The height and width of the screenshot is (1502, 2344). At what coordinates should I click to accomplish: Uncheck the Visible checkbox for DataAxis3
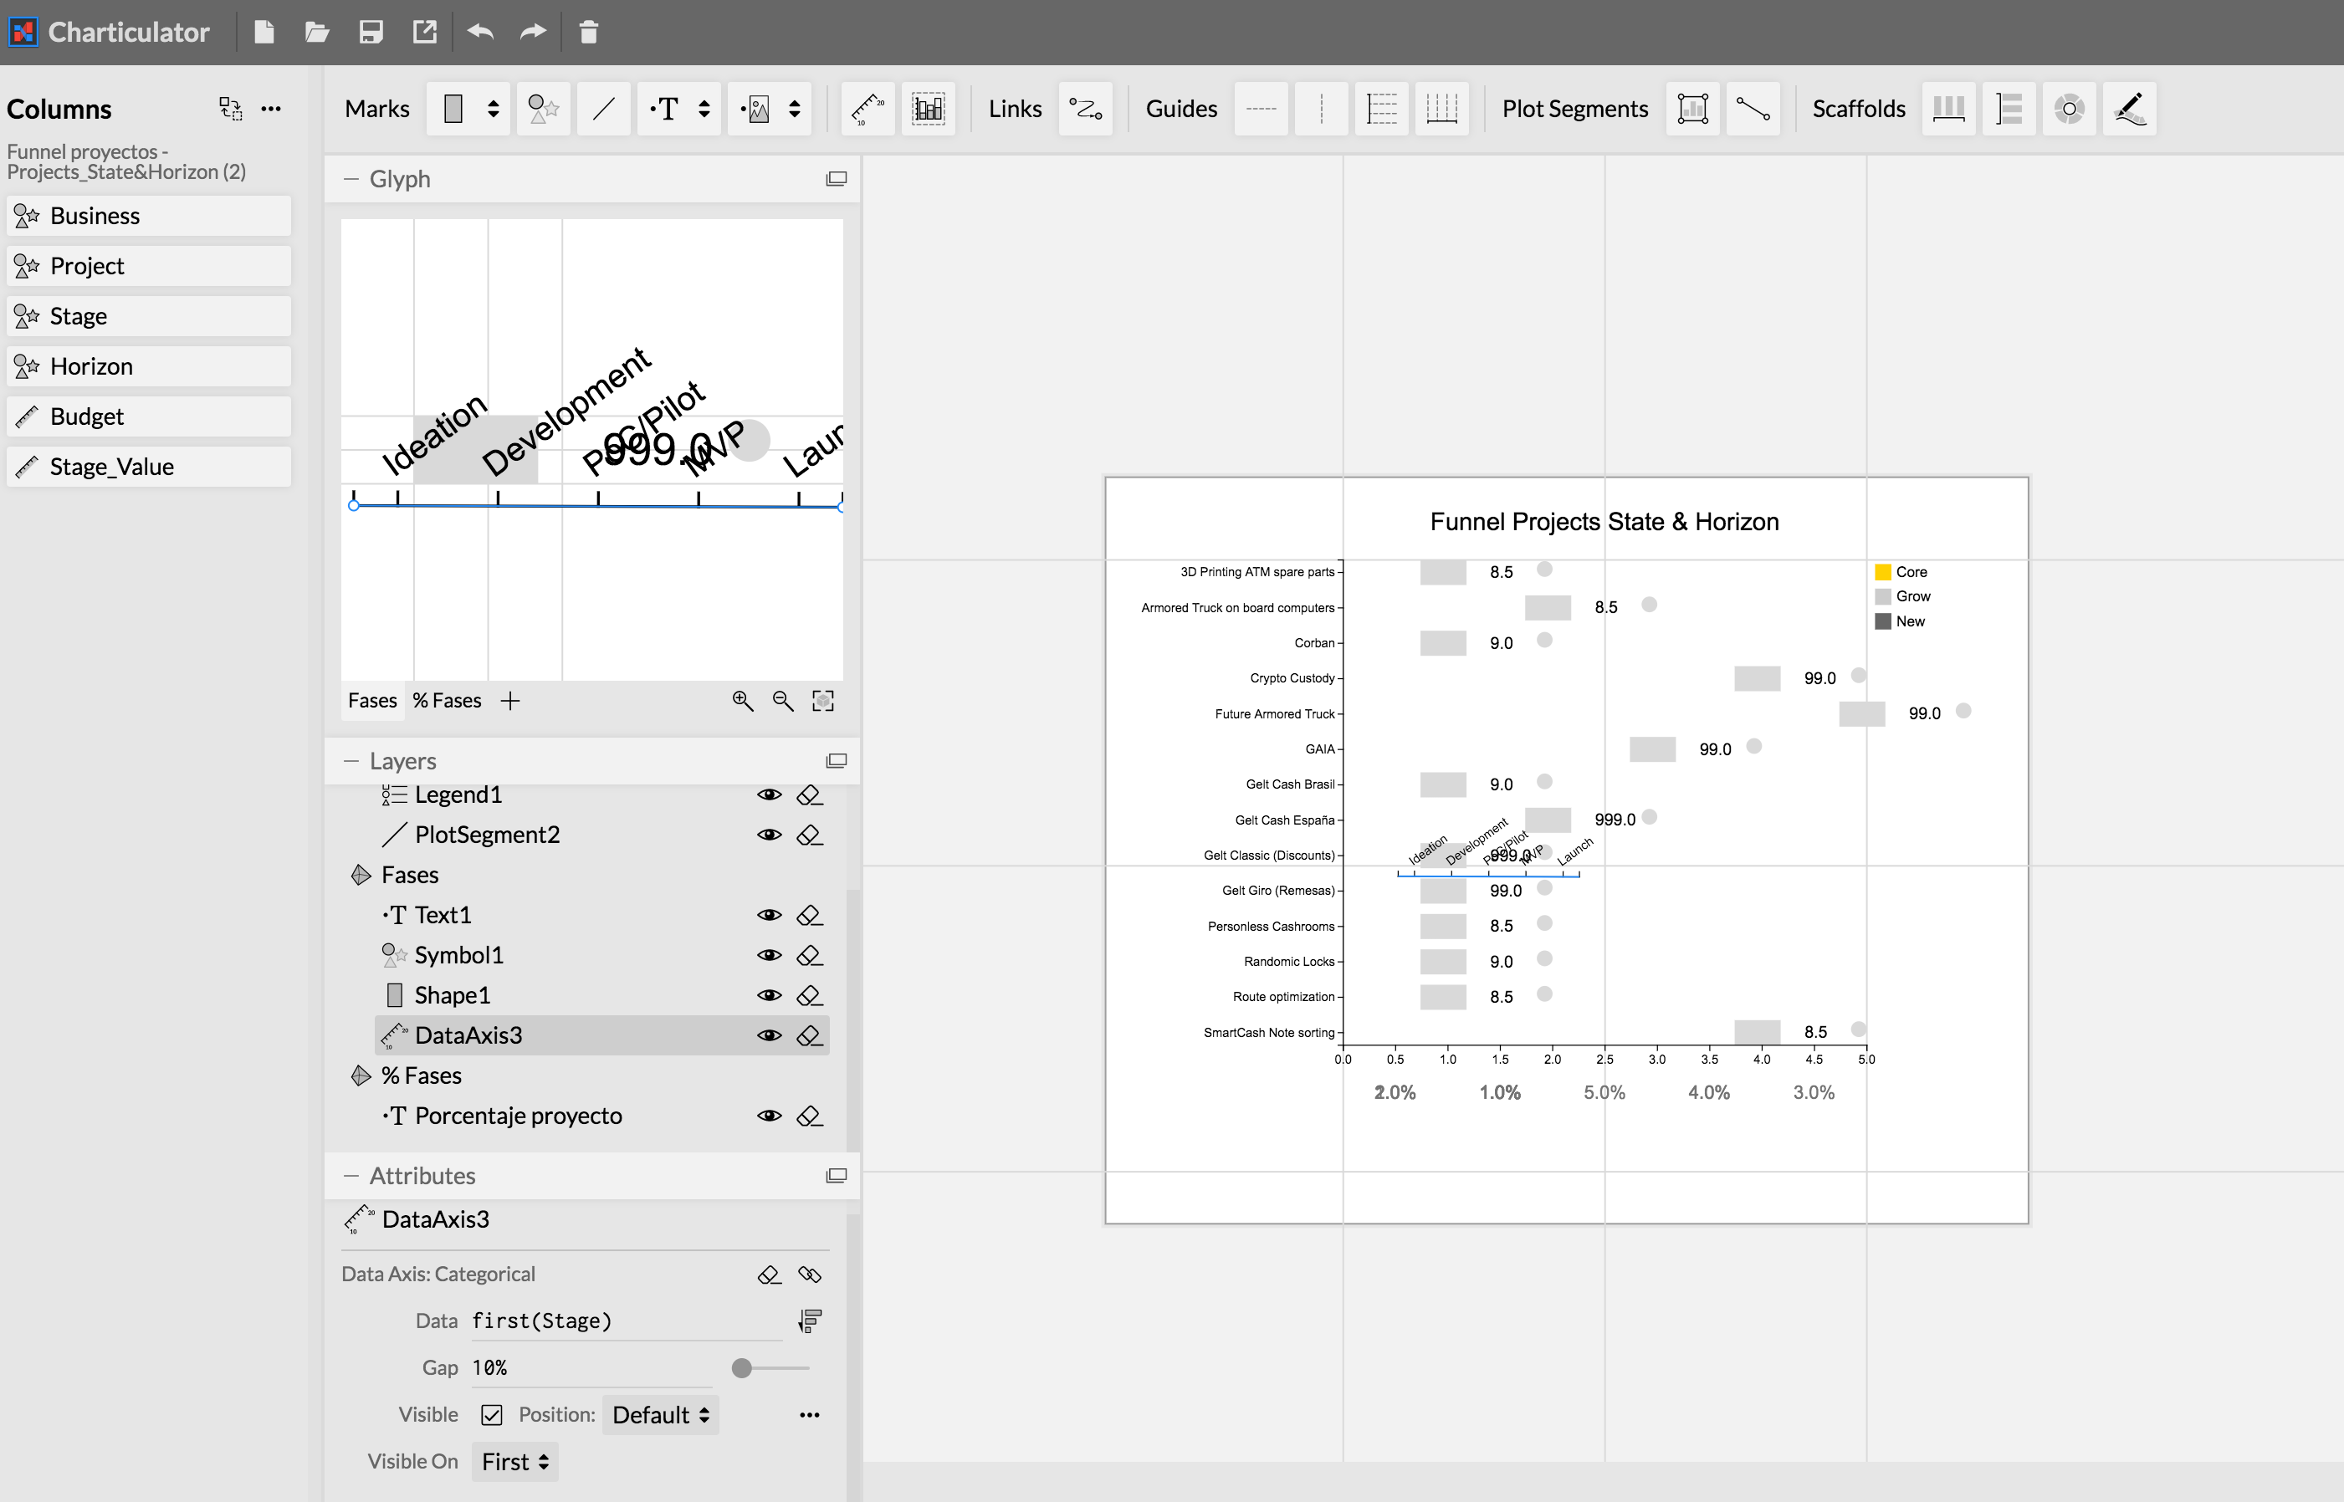point(492,1414)
